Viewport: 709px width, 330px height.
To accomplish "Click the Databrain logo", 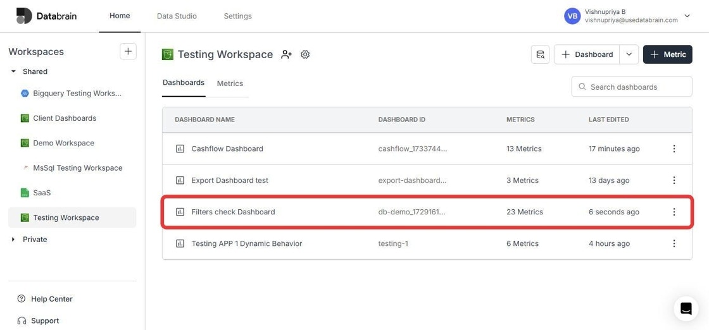I will [x=47, y=16].
